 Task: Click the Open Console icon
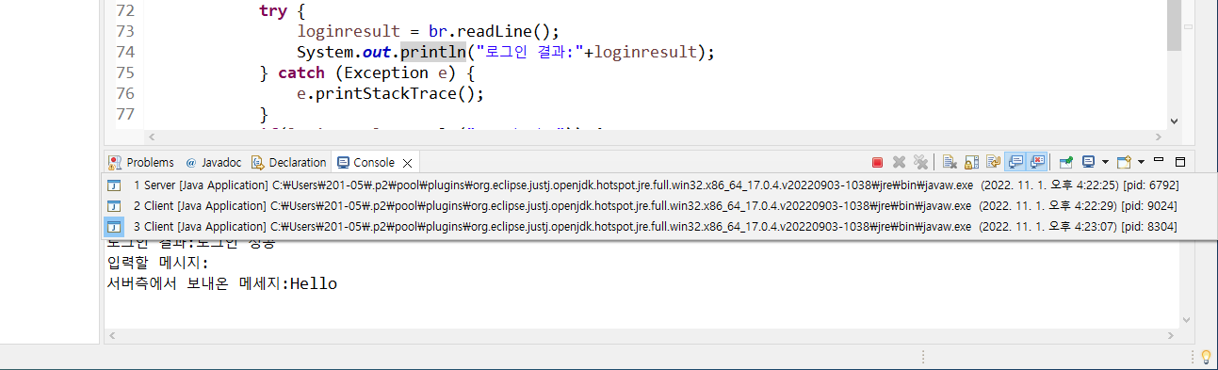point(1124,162)
